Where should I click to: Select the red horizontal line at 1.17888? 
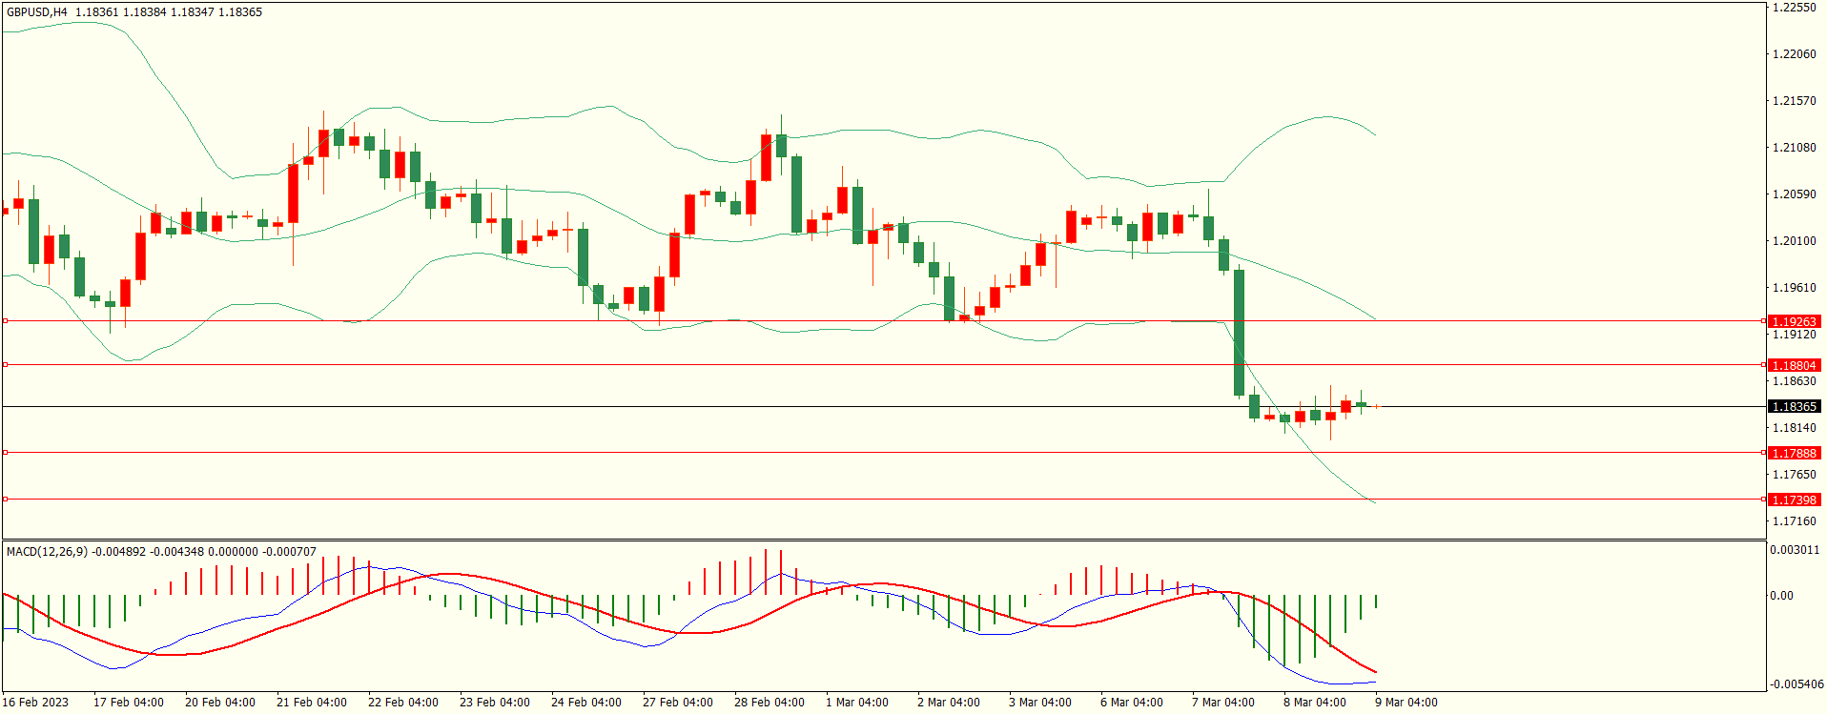coord(883,453)
